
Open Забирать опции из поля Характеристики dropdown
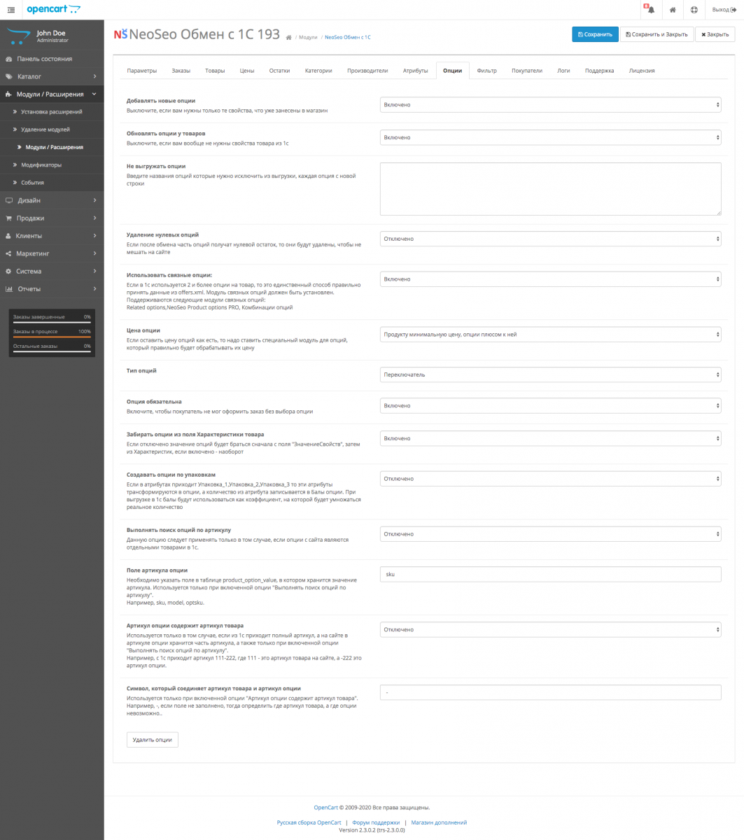(x=550, y=438)
